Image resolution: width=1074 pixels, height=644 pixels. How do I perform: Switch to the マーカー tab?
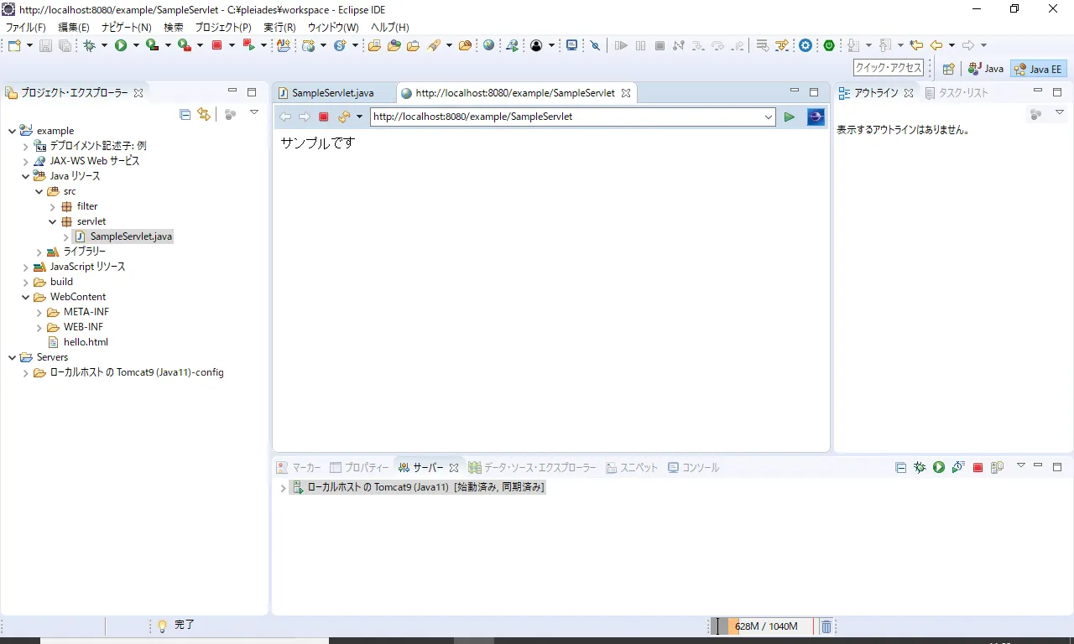point(299,468)
